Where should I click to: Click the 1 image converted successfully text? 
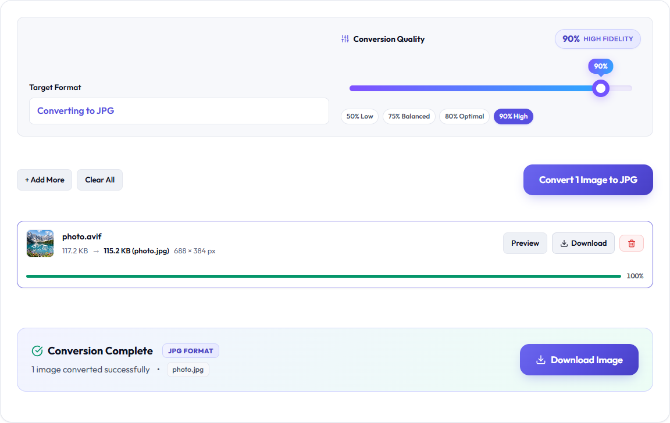(91, 370)
